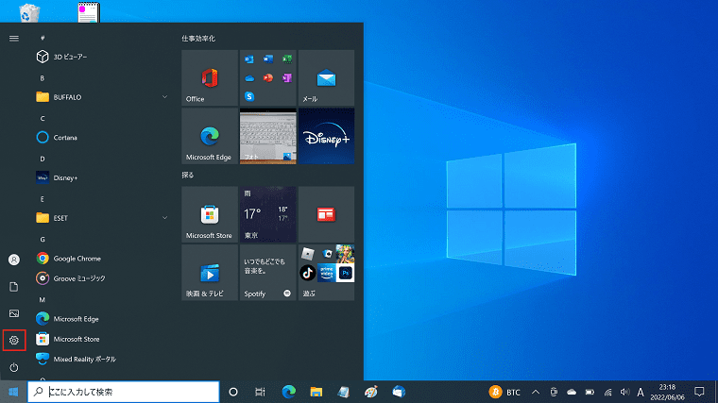Open the 東京 weather tile
This screenshot has width=718, height=403.
coord(268,214)
